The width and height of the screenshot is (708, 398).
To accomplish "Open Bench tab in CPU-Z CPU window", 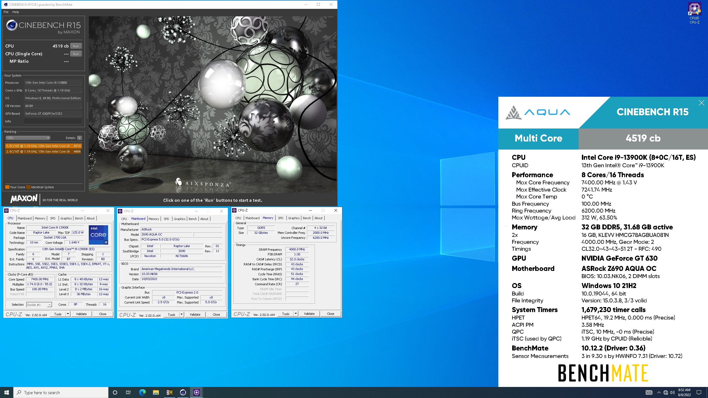I will (x=79, y=218).
